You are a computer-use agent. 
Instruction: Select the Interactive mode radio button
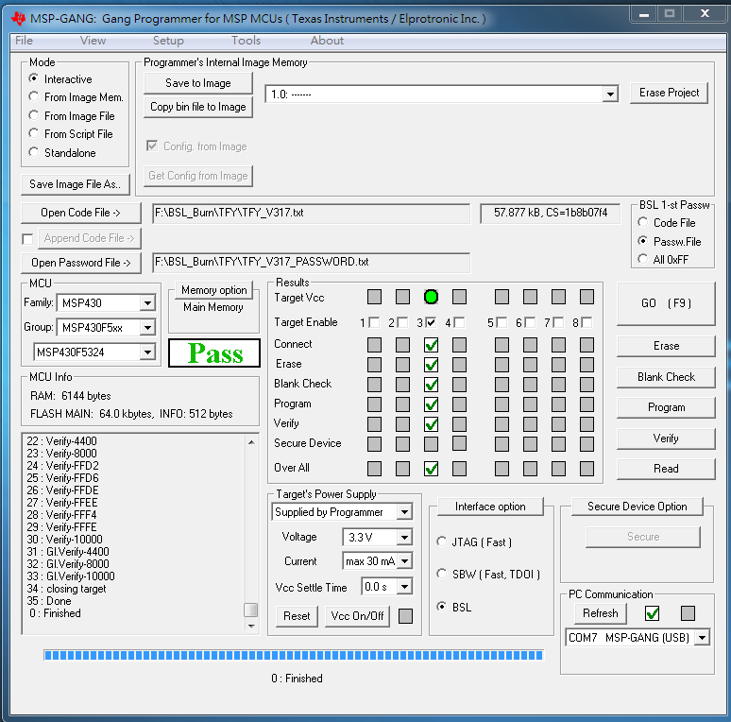(34, 78)
